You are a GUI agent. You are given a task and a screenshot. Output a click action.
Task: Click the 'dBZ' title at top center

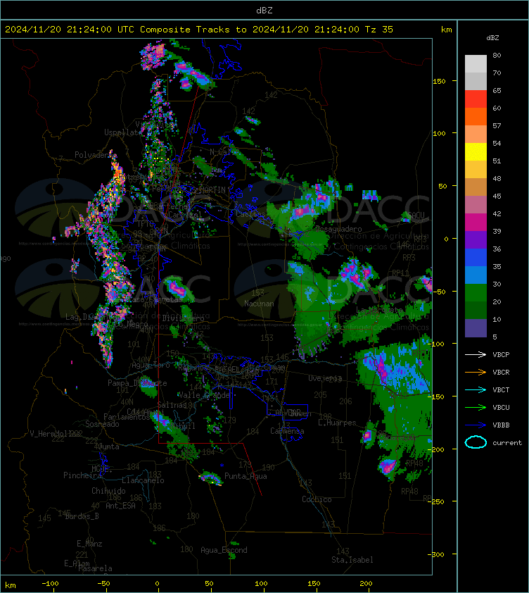pos(264,11)
